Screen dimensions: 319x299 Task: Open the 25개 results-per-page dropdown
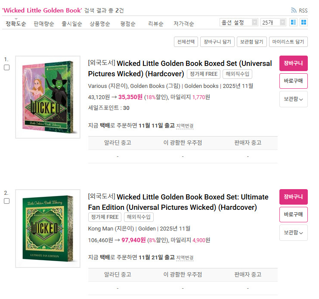[273, 22]
